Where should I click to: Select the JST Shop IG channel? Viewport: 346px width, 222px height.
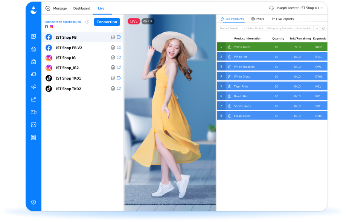point(82,58)
